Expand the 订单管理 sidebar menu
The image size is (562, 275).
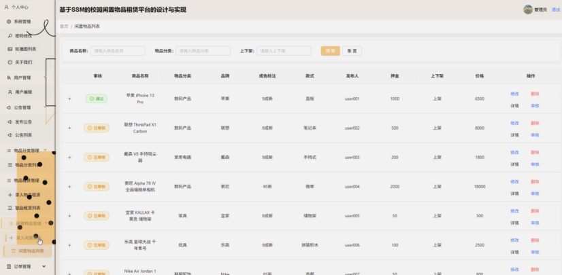point(27,266)
